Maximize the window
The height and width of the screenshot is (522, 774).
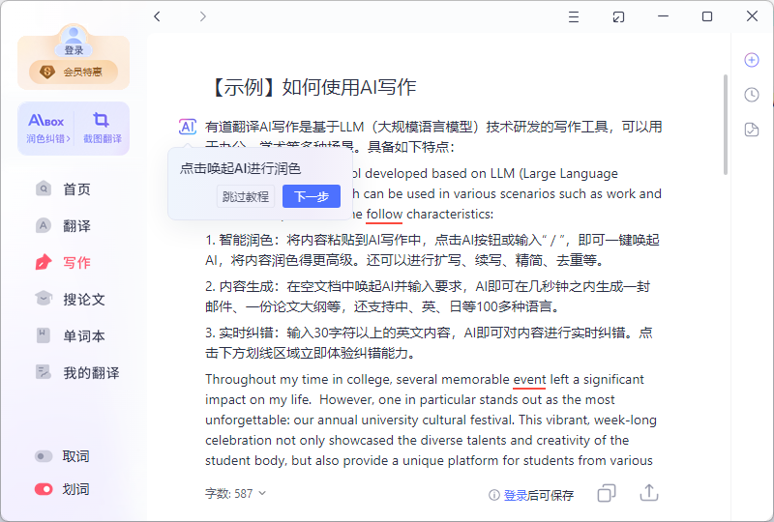pos(707,16)
